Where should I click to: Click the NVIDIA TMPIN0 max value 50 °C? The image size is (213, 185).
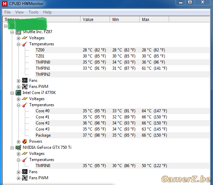[x=154, y=166]
